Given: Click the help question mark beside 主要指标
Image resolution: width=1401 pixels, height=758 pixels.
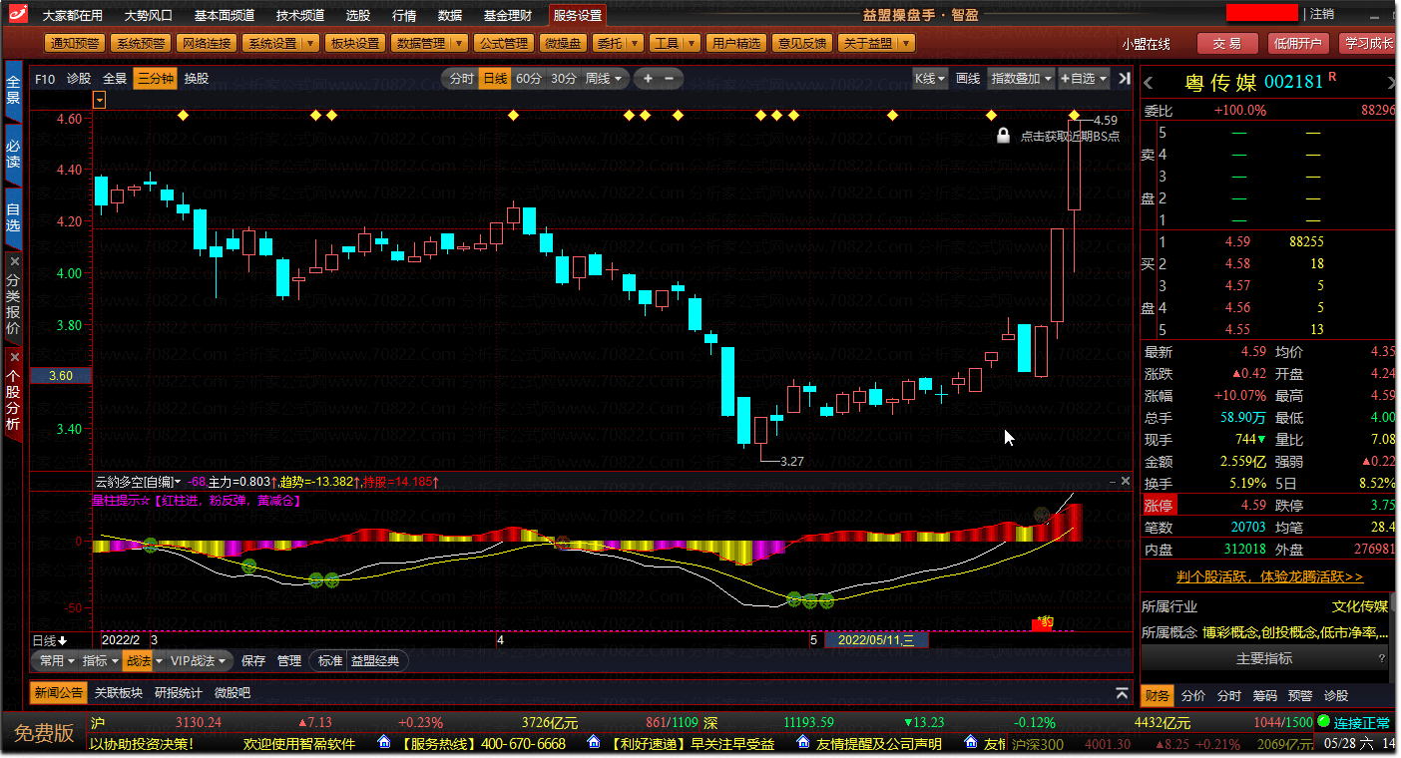Looking at the screenshot, I should 1382,659.
